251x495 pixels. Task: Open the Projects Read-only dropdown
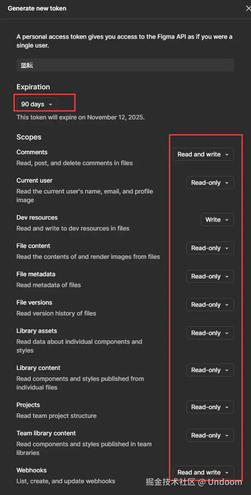point(210,407)
